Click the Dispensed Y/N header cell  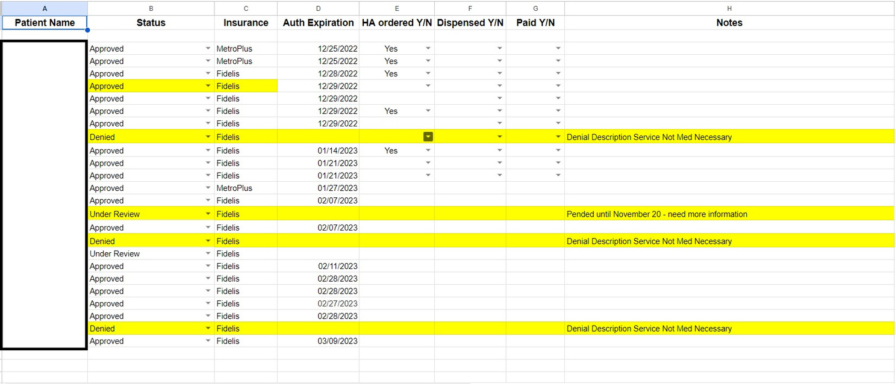point(470,23)
